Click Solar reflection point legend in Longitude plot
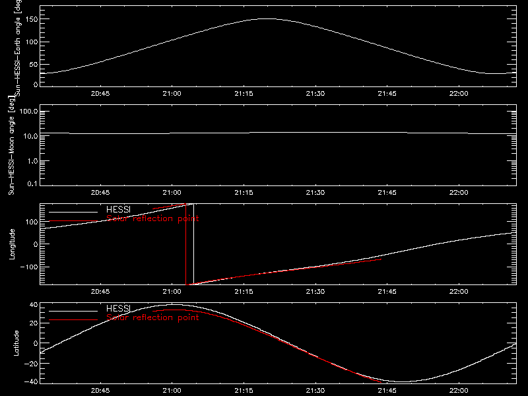This screenshot has height=396, width=528. pyautogui.click(x=152, y=218)
